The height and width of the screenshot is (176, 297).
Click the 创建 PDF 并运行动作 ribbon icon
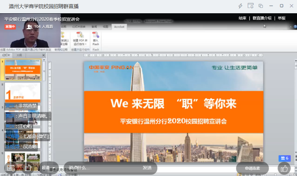click(x=81, y=38)
